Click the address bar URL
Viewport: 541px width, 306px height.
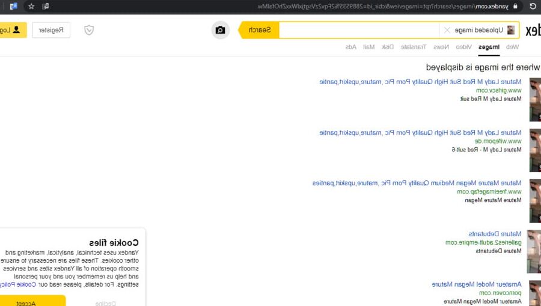tap(383, 6)
